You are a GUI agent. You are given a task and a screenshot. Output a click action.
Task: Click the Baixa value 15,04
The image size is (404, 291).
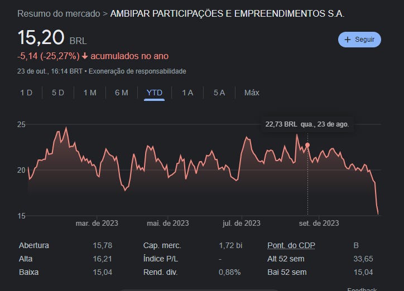[103, 272]
